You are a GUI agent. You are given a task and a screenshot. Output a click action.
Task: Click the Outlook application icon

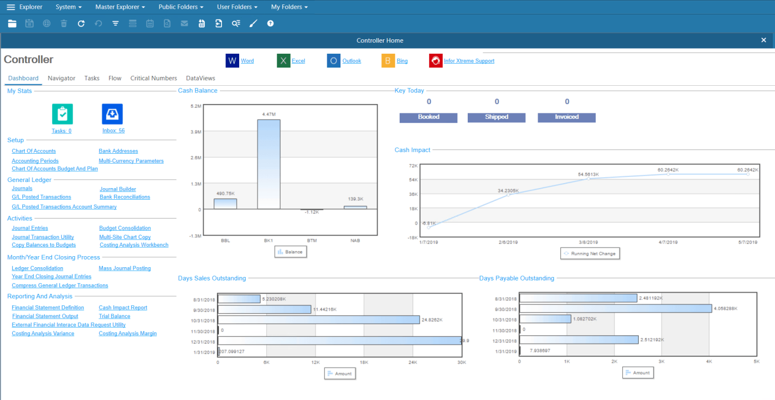[333, 61]
